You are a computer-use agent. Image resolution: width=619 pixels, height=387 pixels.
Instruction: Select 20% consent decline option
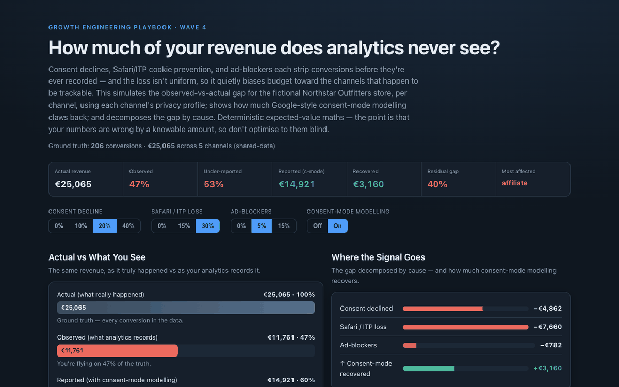coord(105,226)
